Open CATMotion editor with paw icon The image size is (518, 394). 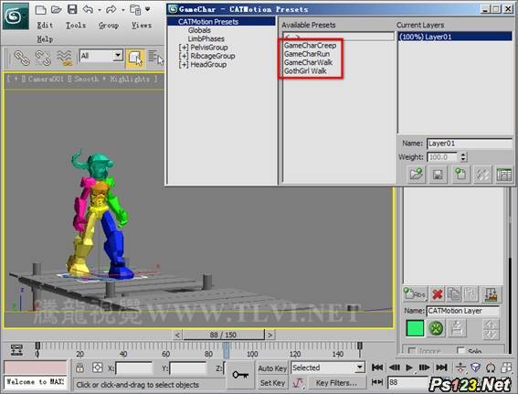pyautogui.click(x=436, y=328)
